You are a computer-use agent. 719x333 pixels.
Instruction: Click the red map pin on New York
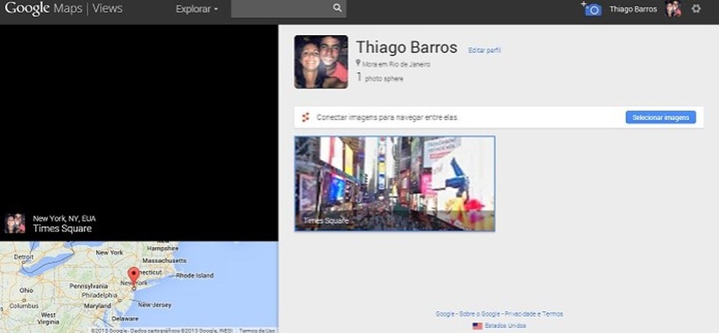133,277
